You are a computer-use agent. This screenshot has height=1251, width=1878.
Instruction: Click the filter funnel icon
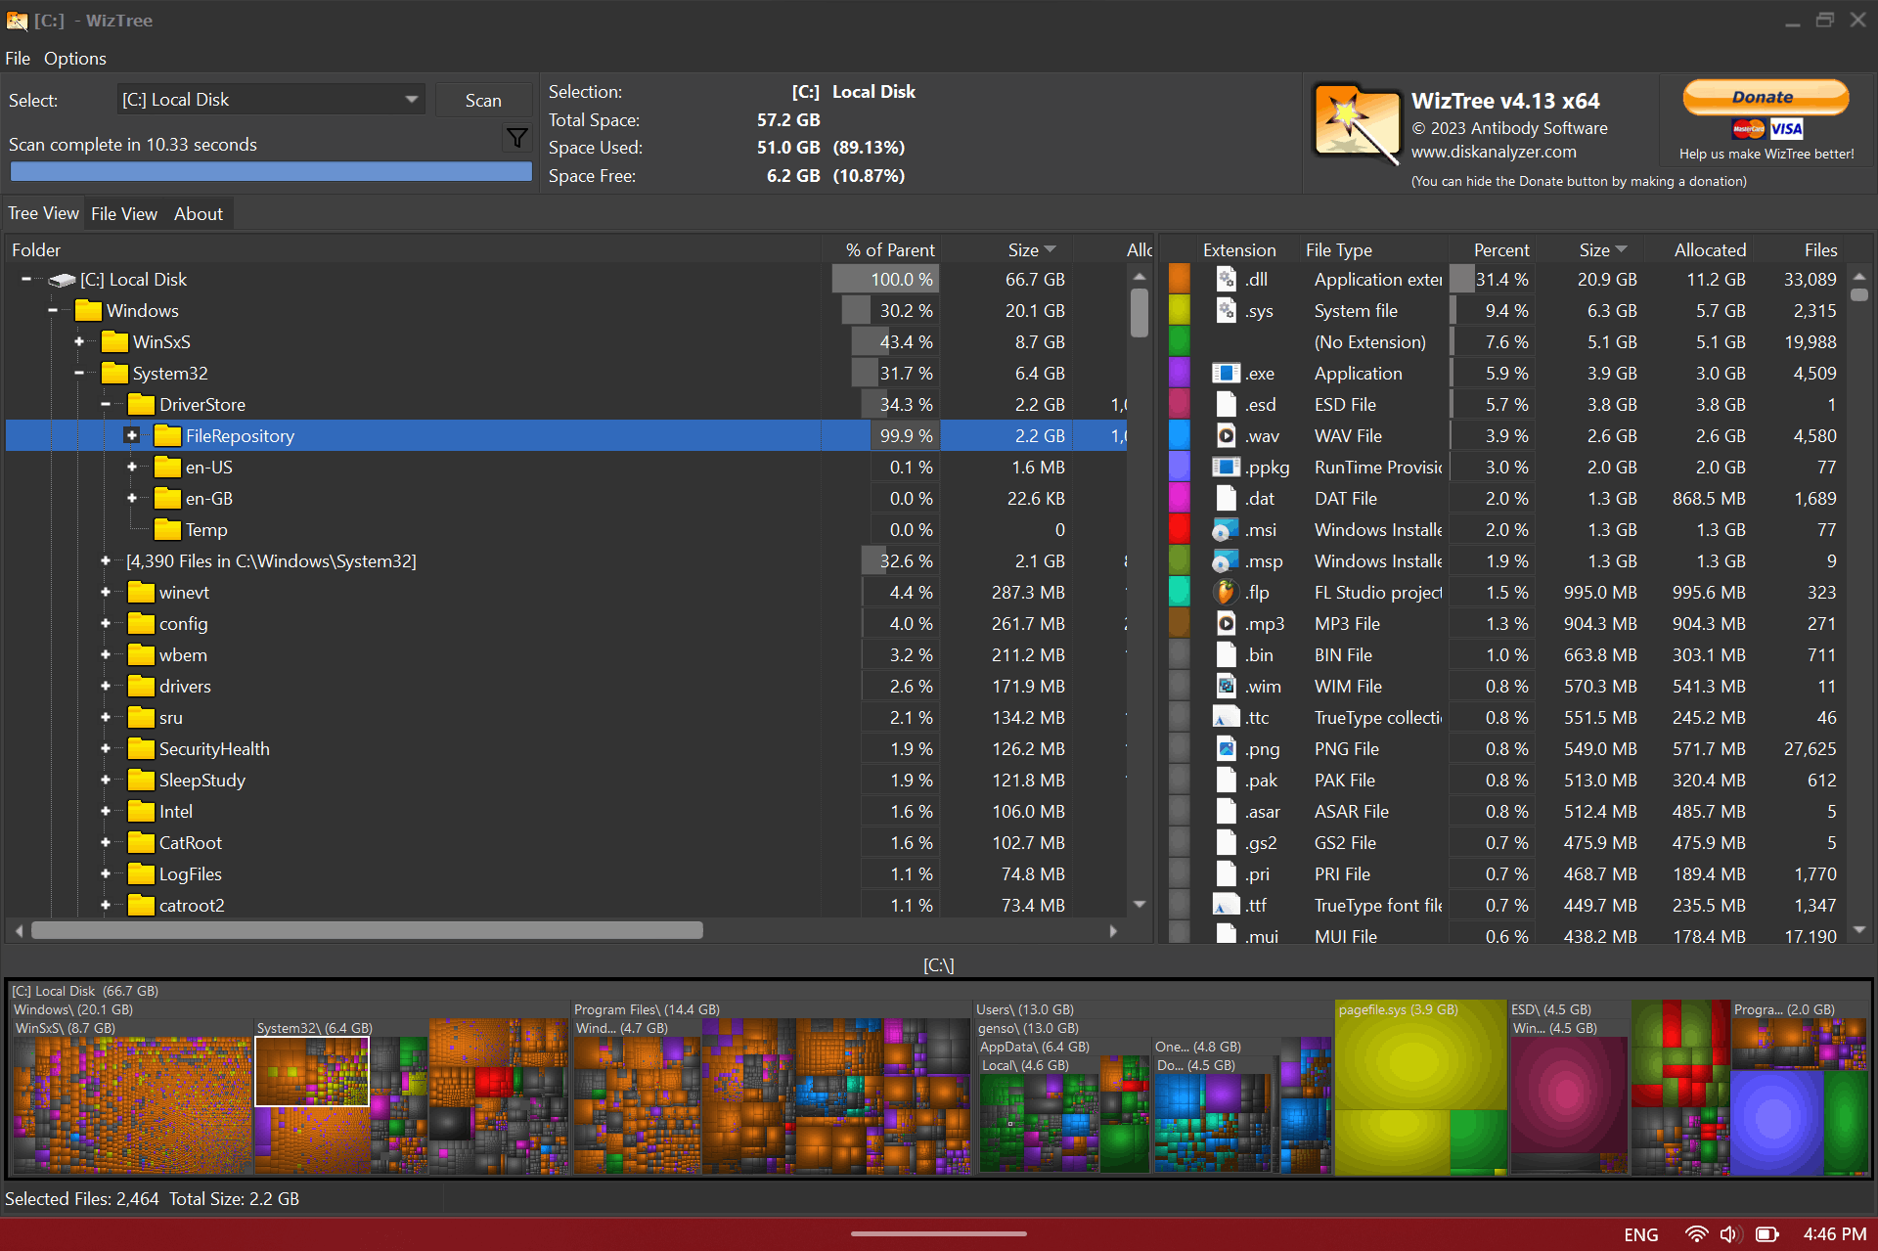tap(517, 138)
